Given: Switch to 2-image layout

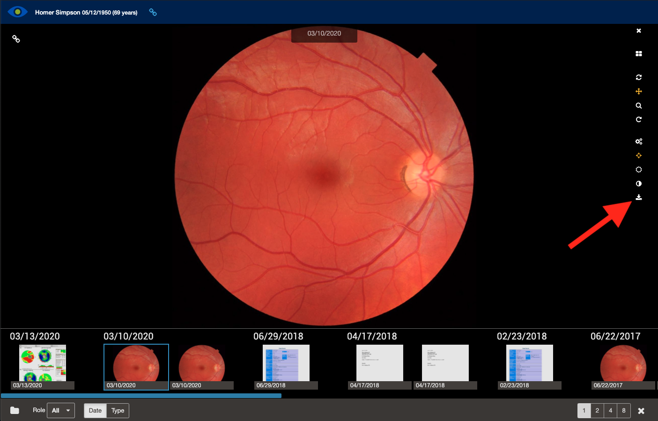Looking at the screenshot, I should (597, 411).
